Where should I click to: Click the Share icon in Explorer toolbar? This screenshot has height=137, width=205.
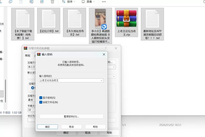[42, 2]
